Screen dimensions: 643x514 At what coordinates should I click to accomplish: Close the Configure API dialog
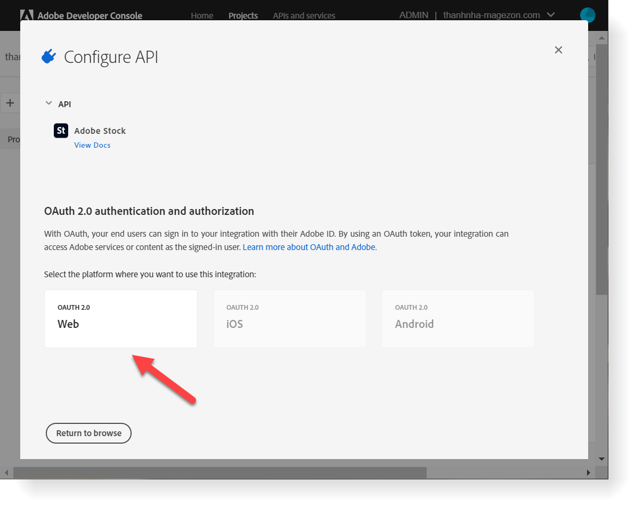click(x=558, y=50)
